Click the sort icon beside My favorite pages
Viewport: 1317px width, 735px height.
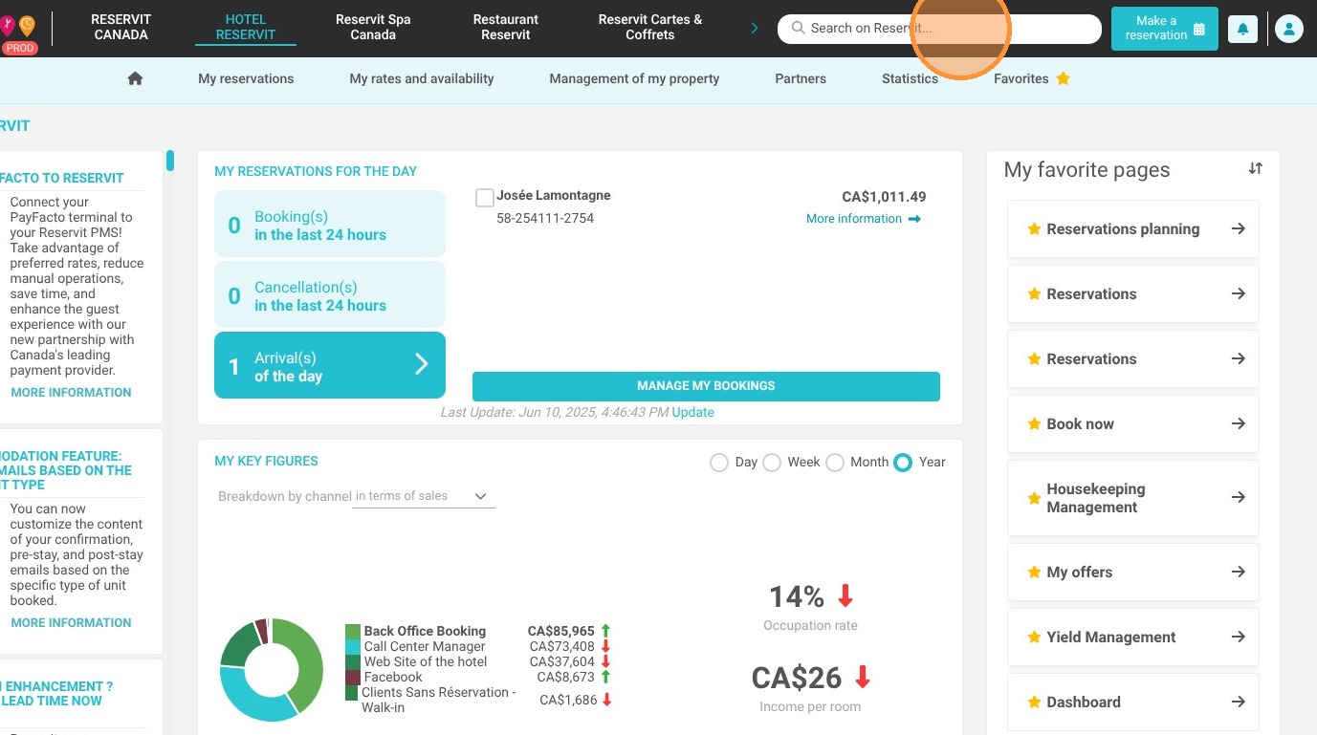pyautogui.click(x=1256, y=168)
